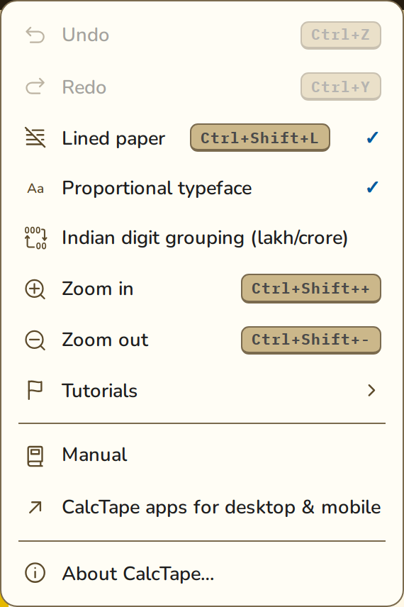404x607 pixels.
Task: Uncheck the Lined paper checkmark
Action: point(372,138)
